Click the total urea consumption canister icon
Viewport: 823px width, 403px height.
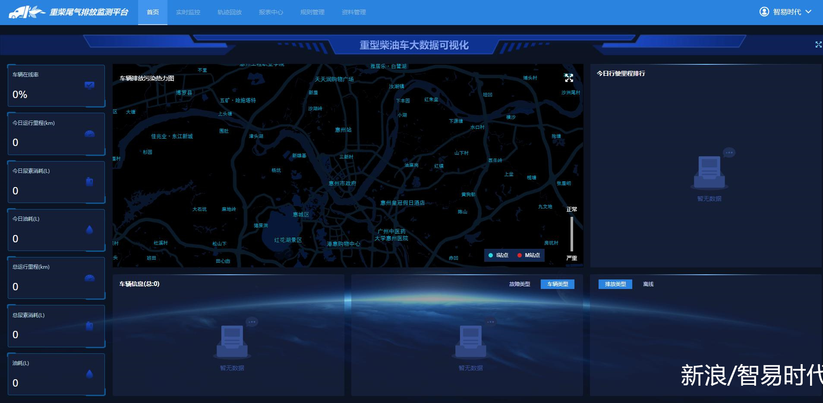click(89, 326)
